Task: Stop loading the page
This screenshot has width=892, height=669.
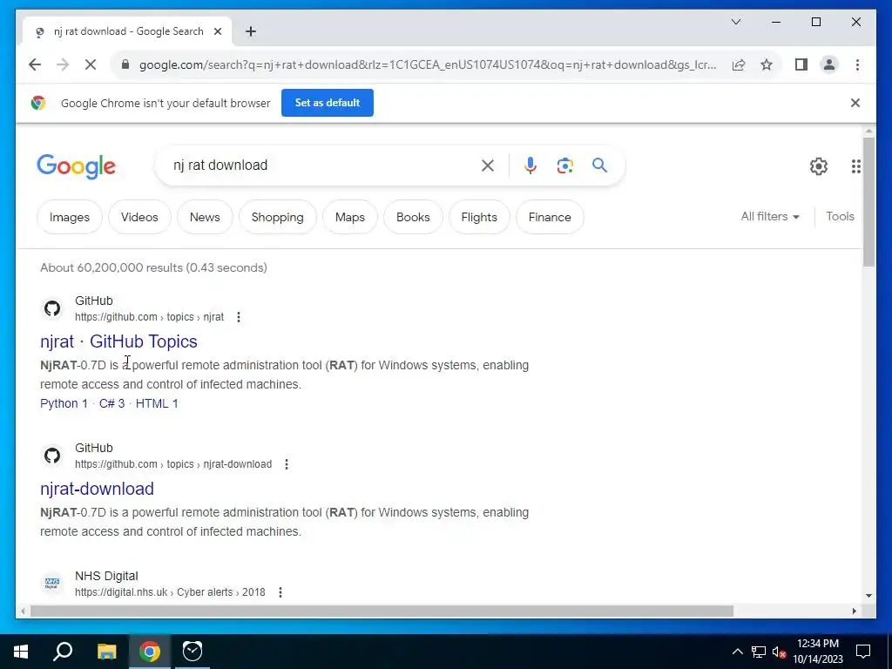Action: (90, 64)
